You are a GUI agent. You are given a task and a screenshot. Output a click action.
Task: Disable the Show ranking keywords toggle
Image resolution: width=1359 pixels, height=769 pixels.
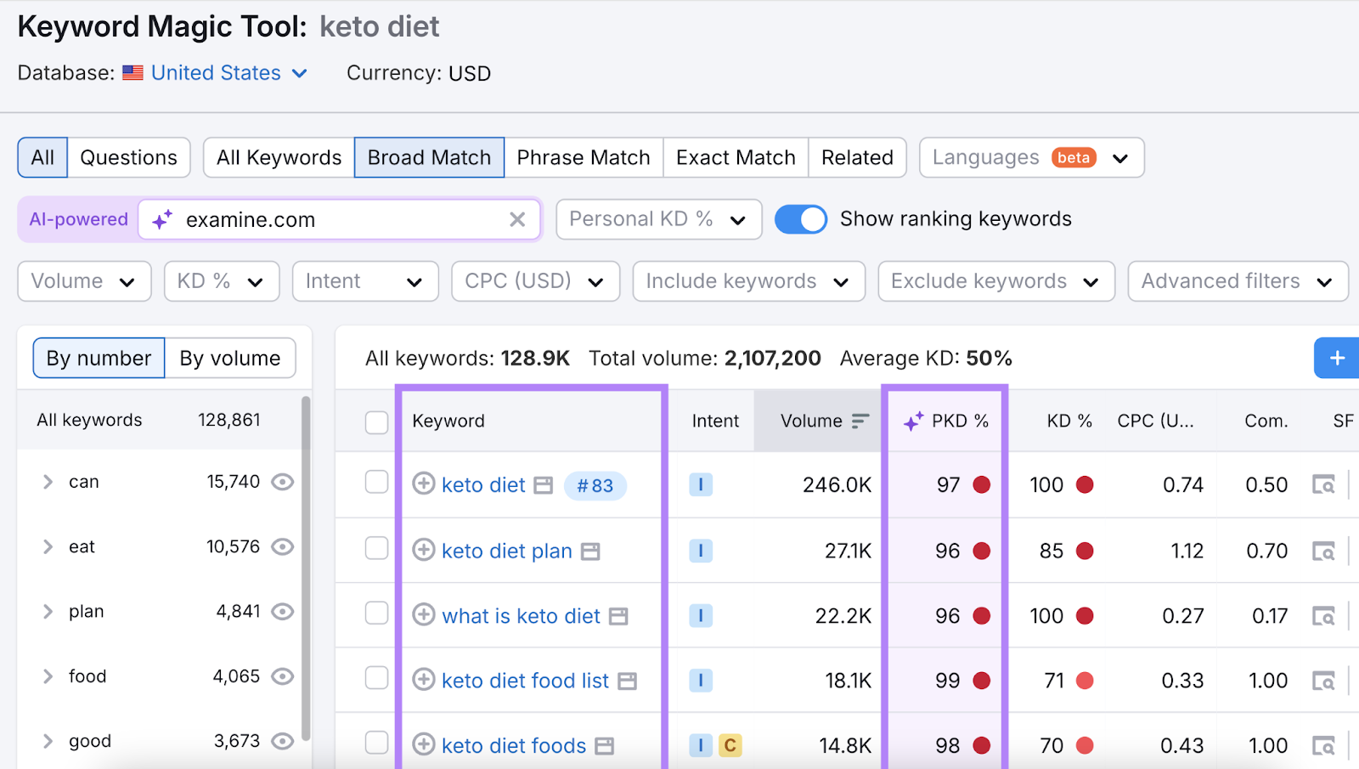(799, 219)
